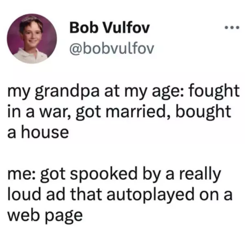Click the words 'a house' in the tweet

[38, 133]
